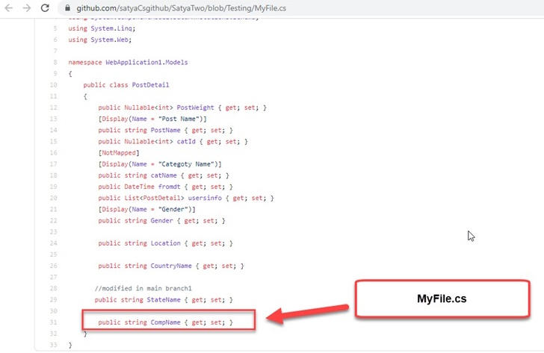Click the DateTime fromdt property line
Screen dimensions: 544x353
coord(165,187)
